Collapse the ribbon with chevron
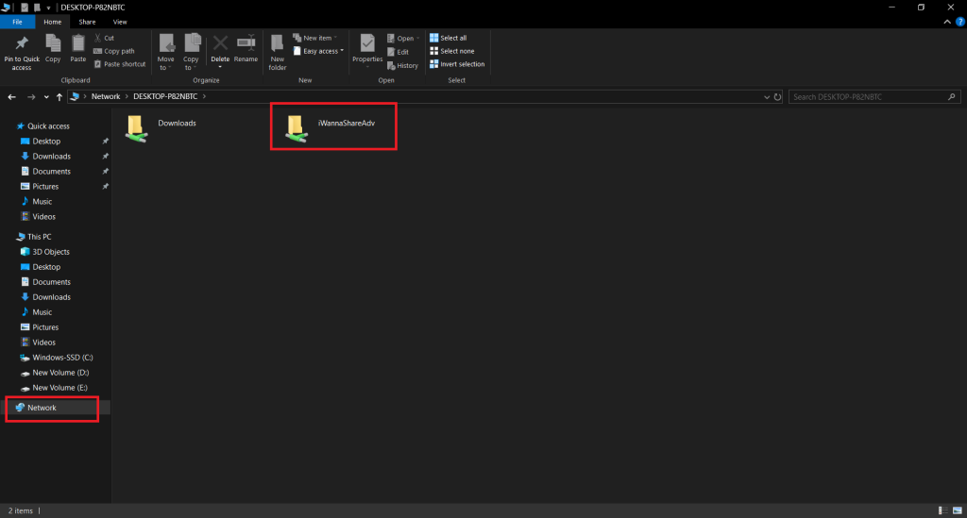Screen dimensions: 967x518 click(x=947, y=23)
